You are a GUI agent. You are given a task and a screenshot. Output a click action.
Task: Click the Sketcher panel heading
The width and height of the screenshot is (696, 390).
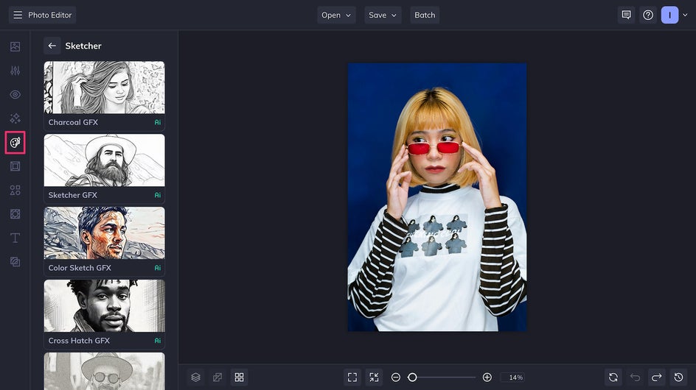[x=83, y=46]
